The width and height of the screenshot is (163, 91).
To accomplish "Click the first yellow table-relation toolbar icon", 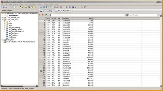I will 20,7.
